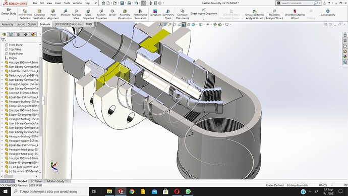The width and height of the screenshot is (348, 196).
Task: Click the Search Commands input field
Action: (x=297, y=3)
